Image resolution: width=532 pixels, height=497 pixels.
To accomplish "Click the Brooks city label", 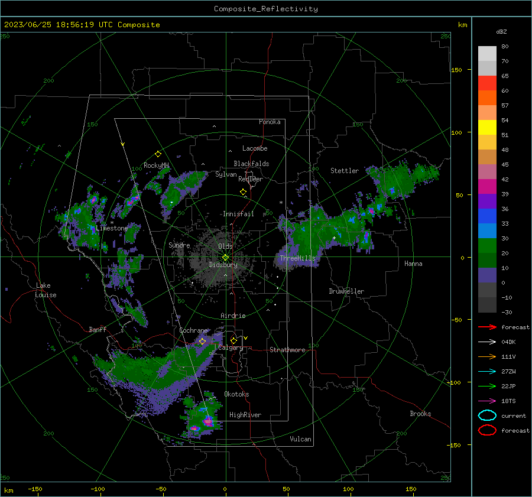I will coord(420,414).
